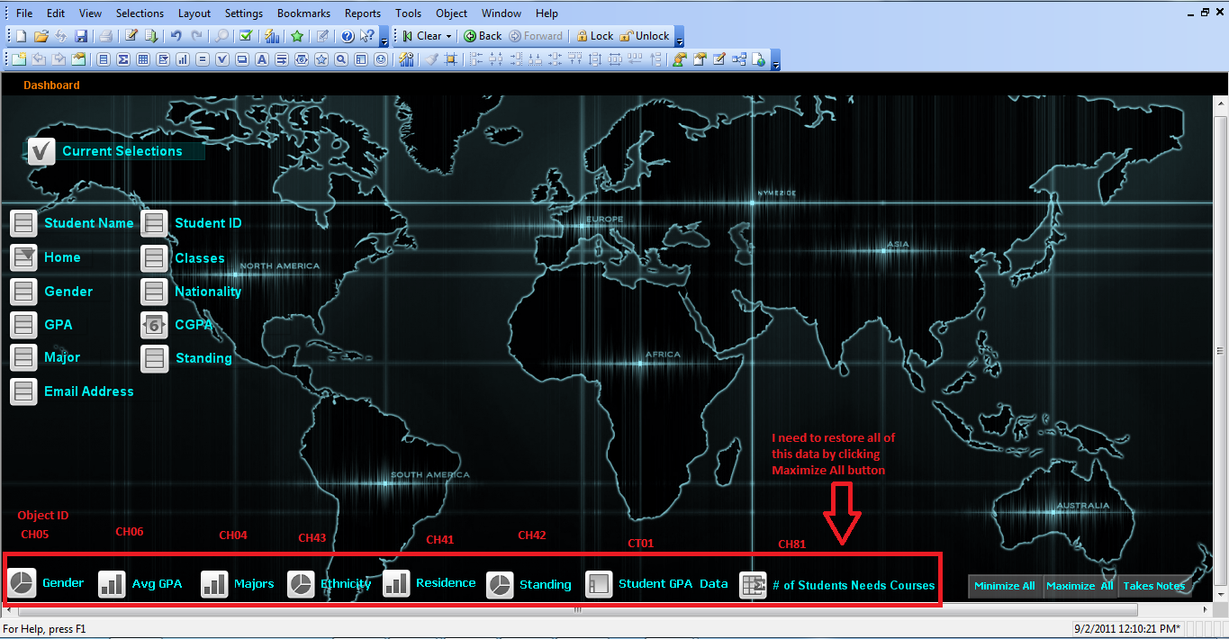
Task: Show current selections dialog check icon
Action: [x=246, y=36]
